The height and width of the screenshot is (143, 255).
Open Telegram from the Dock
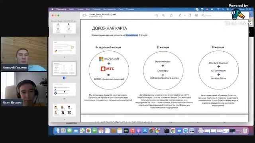[x=186, y=131]
